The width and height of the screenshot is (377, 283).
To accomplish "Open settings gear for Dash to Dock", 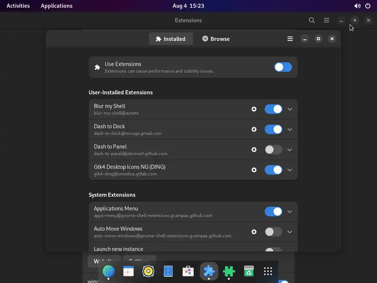I will pos(254,129).
